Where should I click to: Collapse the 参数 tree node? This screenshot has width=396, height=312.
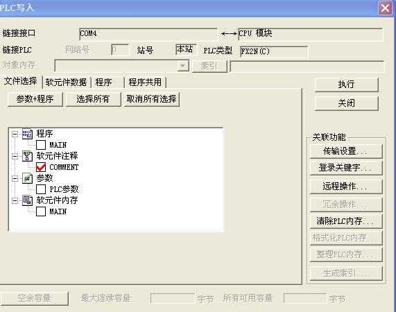pos(15,178)
